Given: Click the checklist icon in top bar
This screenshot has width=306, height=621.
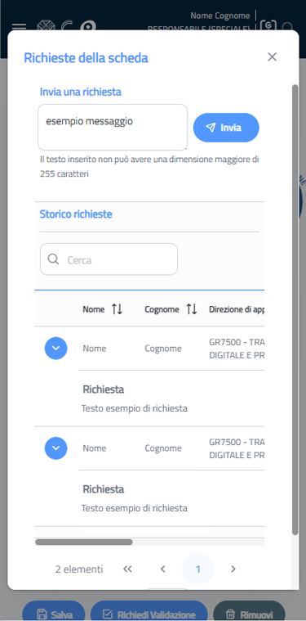Looking at the screenshot, I should point(268,26).
